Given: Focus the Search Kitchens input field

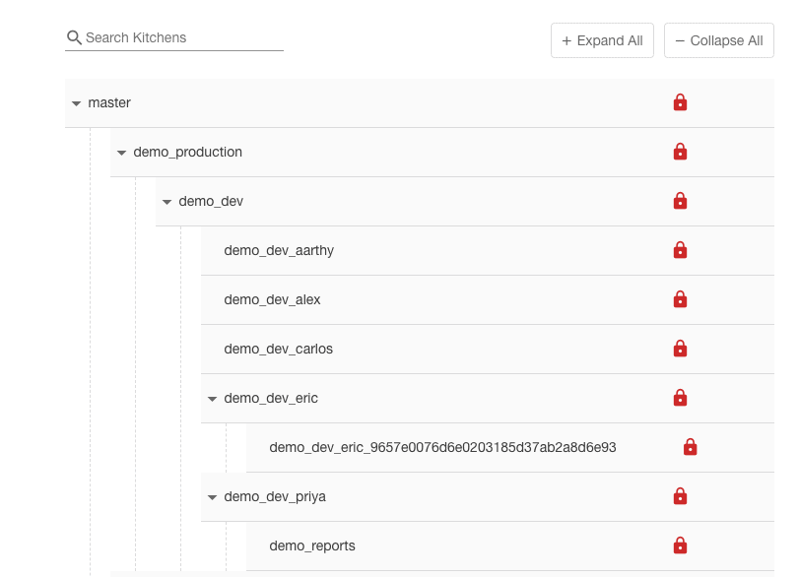Looking at the screenshot, I should (182, 37).
